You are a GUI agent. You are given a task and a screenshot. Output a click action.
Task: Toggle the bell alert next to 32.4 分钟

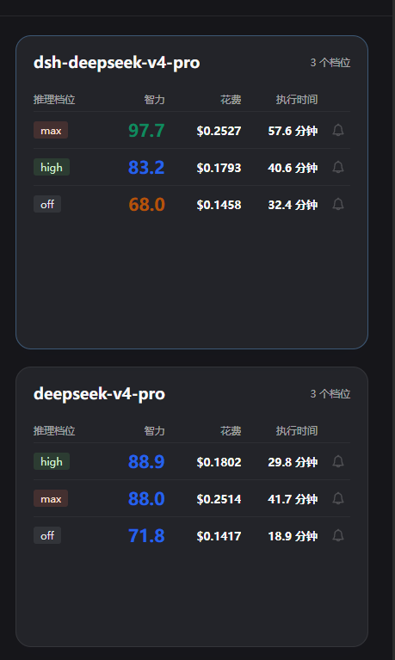coord(338,204)
